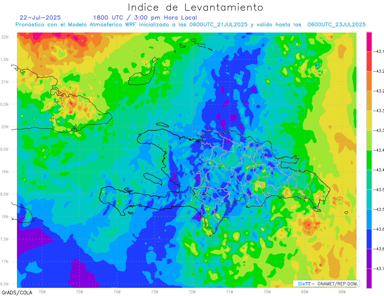Screen dimensions: 384x296
Task: Click the "18N" latitude label
Action: point(5,217)
